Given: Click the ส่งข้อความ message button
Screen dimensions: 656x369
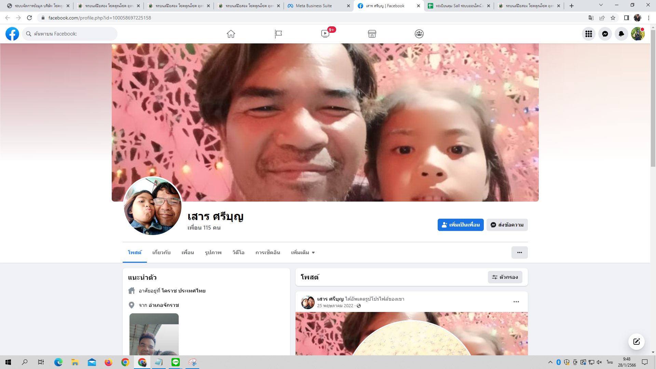Looking at the screenshot, I should pyautogui.click(x=507, y=225).
